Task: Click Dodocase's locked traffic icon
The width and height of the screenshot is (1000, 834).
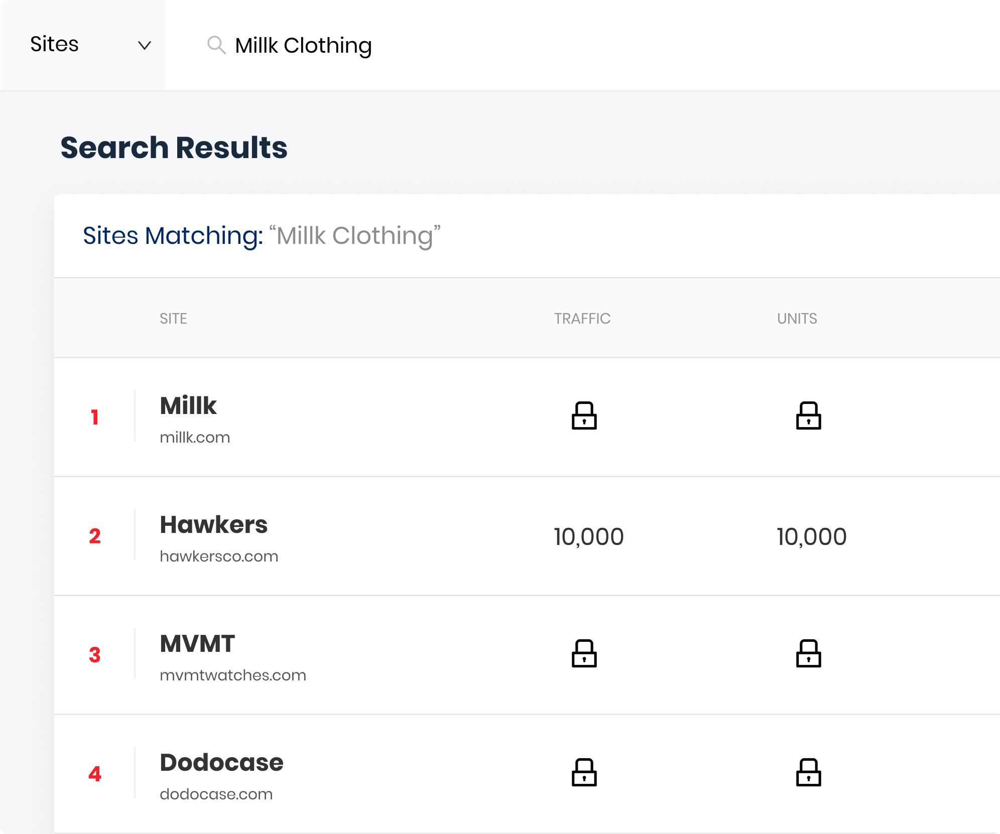Action: coord(584,772)
